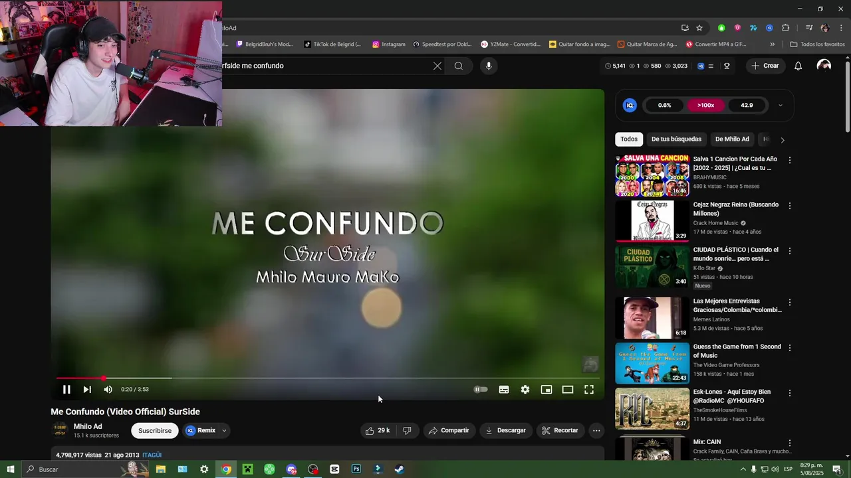Start voice search with microphone
851x478 pixels.
click(489, 66)
